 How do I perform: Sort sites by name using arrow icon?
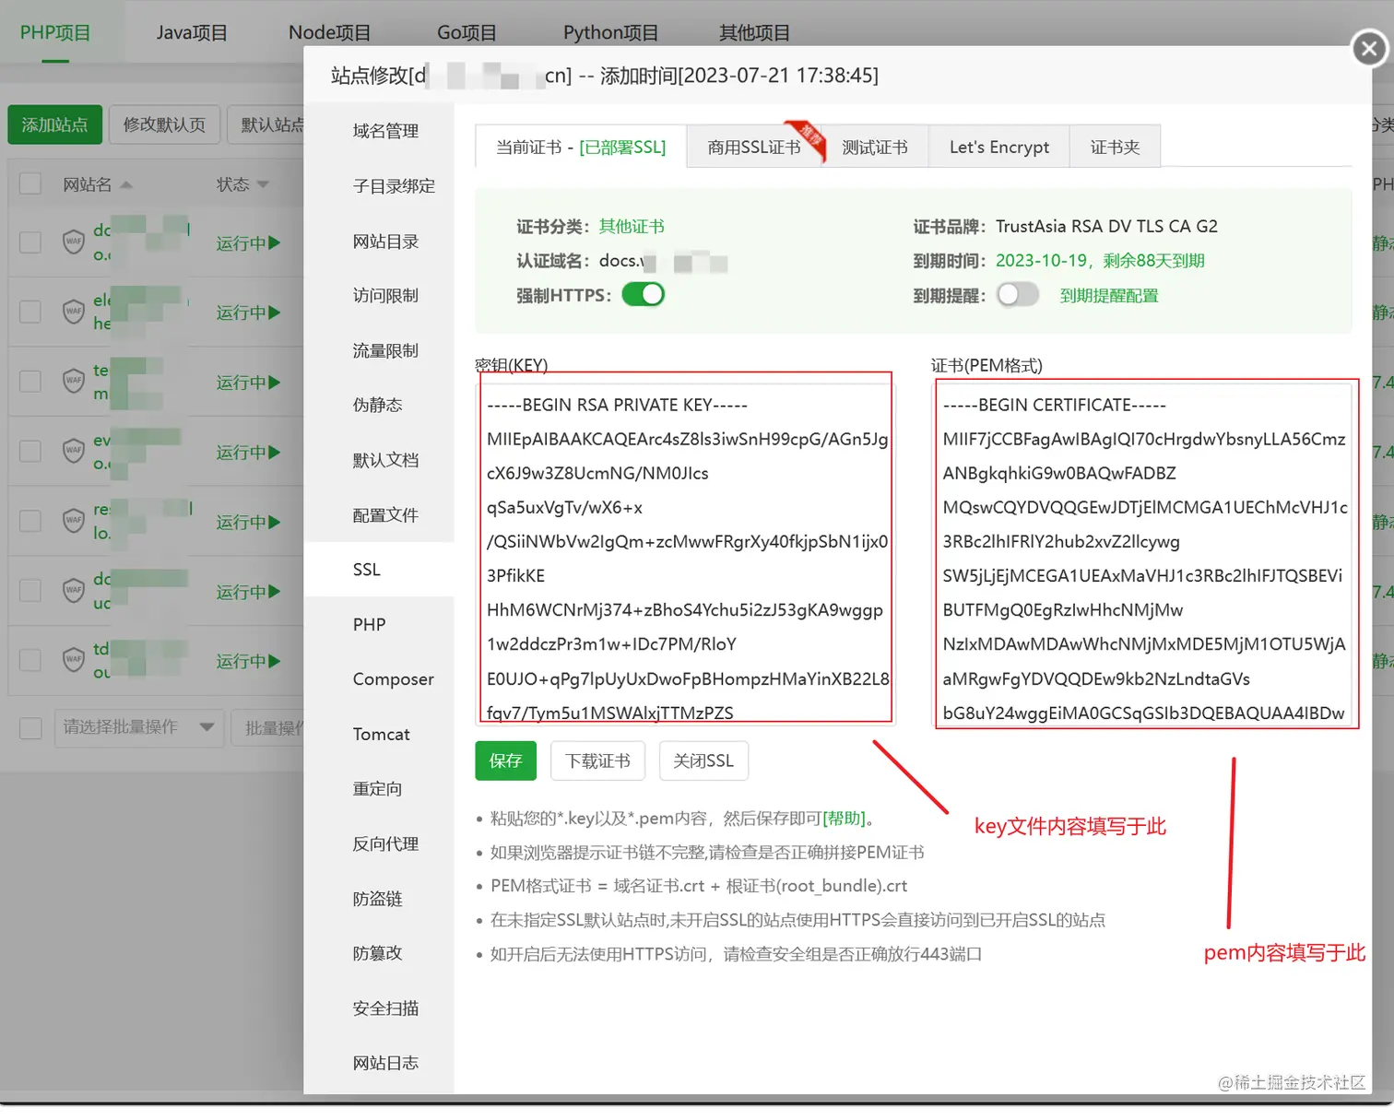coord(126,184)
